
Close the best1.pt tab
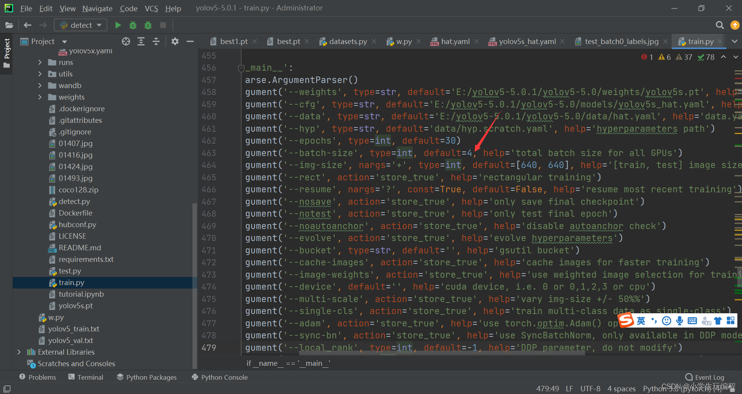(x=255, y=41)
